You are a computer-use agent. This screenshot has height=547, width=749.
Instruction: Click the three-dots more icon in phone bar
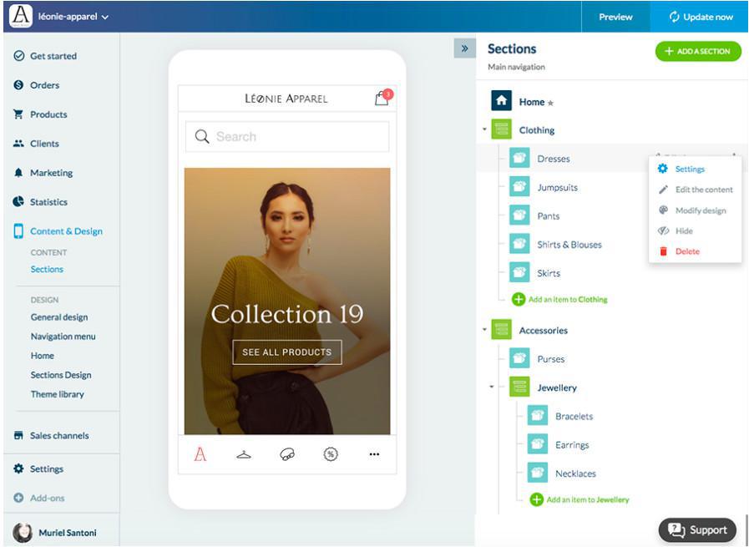coord(374,454)
